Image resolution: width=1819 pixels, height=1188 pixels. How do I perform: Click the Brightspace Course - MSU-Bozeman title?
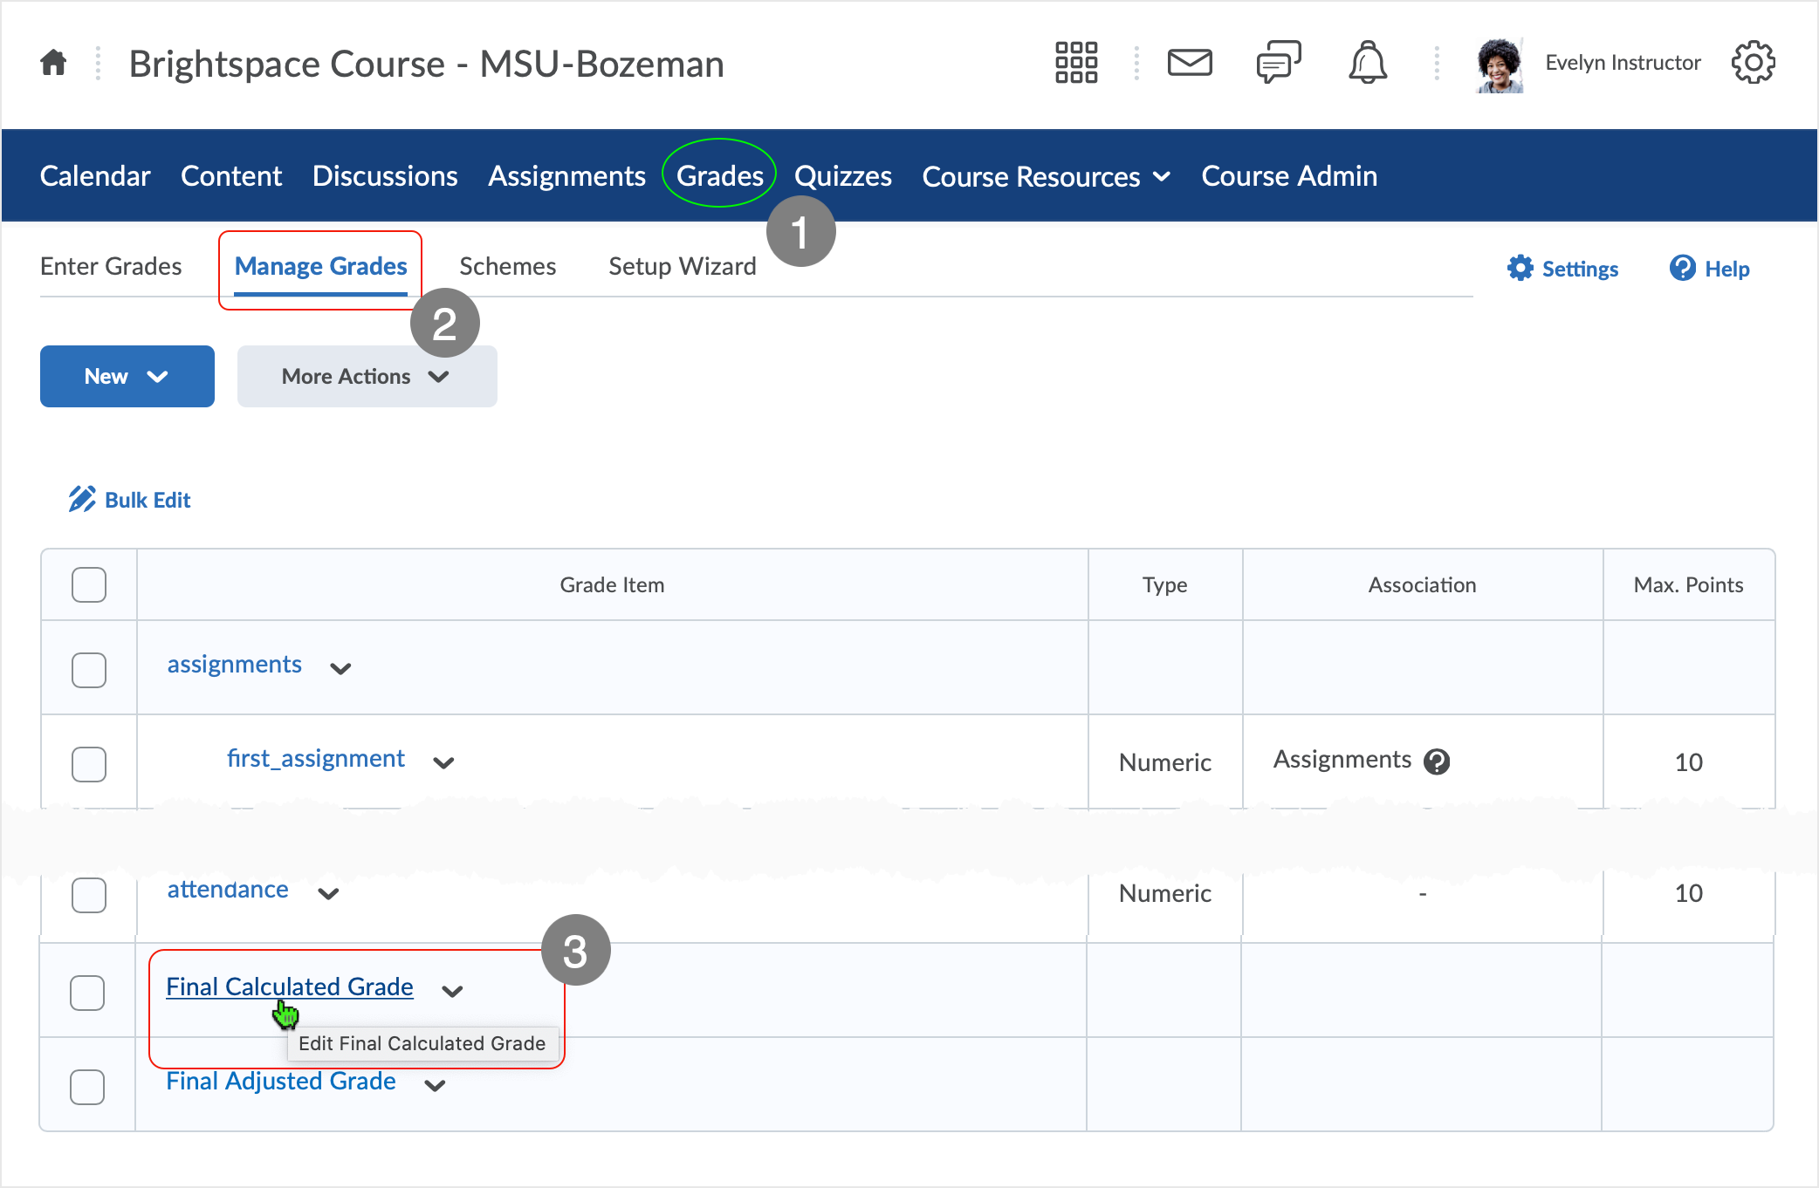[427, 64]
